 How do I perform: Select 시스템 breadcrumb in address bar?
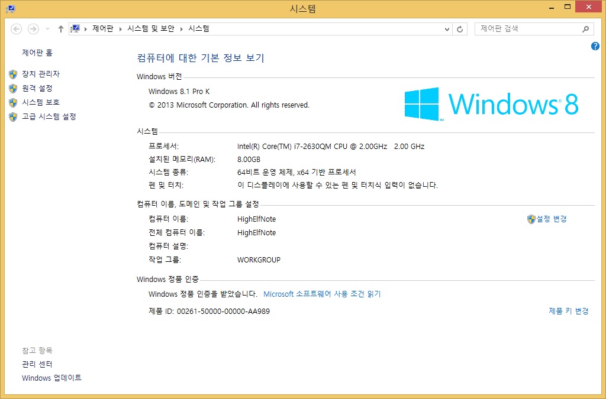point(199,28)
